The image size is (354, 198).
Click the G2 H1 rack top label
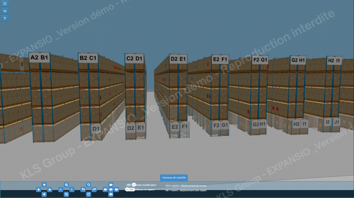click(298, 60)
